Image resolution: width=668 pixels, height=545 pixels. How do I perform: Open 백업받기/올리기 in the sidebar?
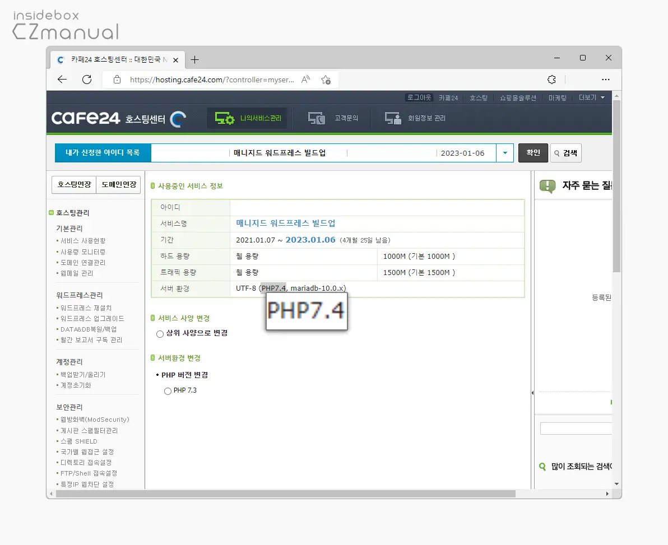83,375
